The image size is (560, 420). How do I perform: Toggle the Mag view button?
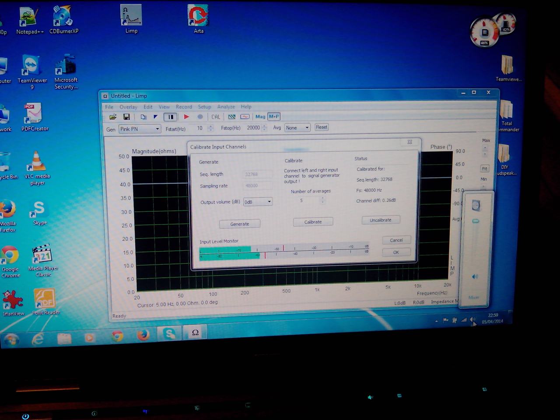point(260,116)
